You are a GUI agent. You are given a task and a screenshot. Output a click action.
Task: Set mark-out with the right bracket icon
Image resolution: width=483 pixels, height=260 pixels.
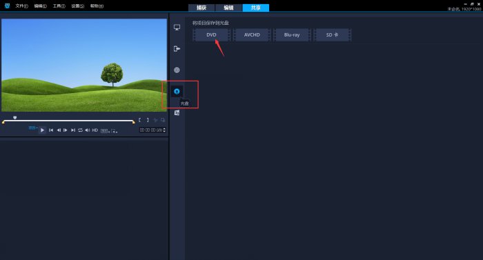tap(148, 120)
